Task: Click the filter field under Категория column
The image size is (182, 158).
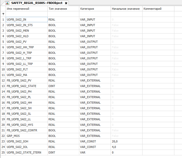Action: tap(95, 14)
